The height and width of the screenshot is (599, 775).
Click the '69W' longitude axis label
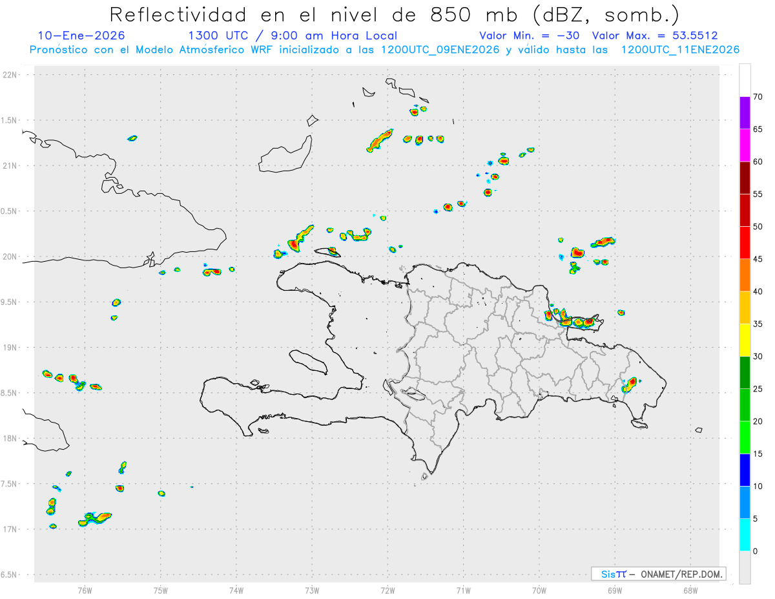pos(615,589)
